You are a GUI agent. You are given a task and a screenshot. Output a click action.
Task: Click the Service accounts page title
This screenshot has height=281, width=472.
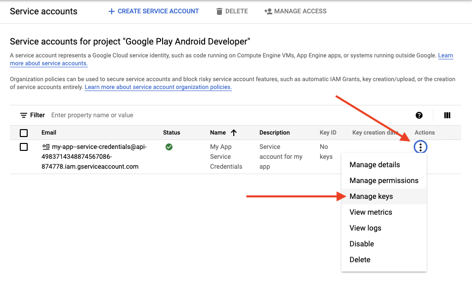43,11
